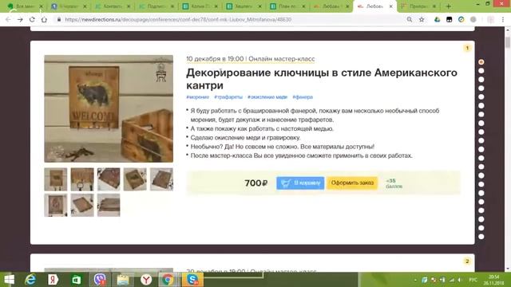Screen dimensions: 511x287
Task: Click the browser forward arrow
Action: click(x=20, y=19)
